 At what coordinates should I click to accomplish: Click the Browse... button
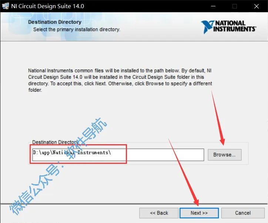(x=225, y=155)
